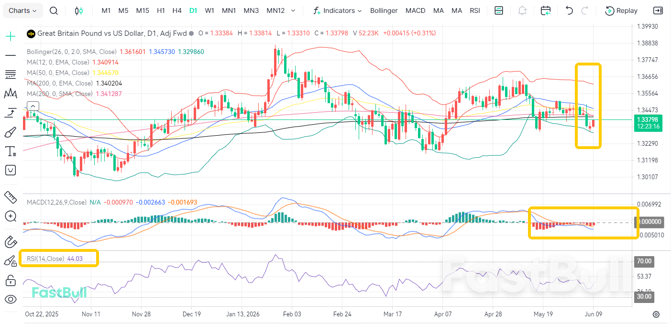Toggle drawings visibility eye icon
This screenshot has width=671, height=324.
11,300
